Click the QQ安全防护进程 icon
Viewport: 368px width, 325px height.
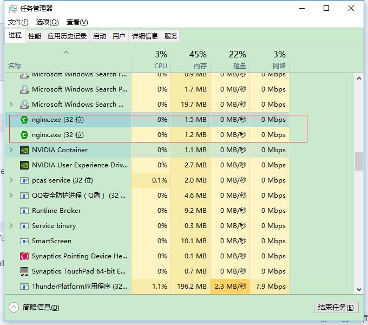(24, 196)
